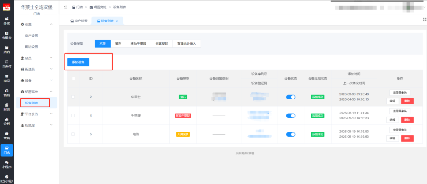Expand the 平台公告 menu group

click(x=37, y=114)
